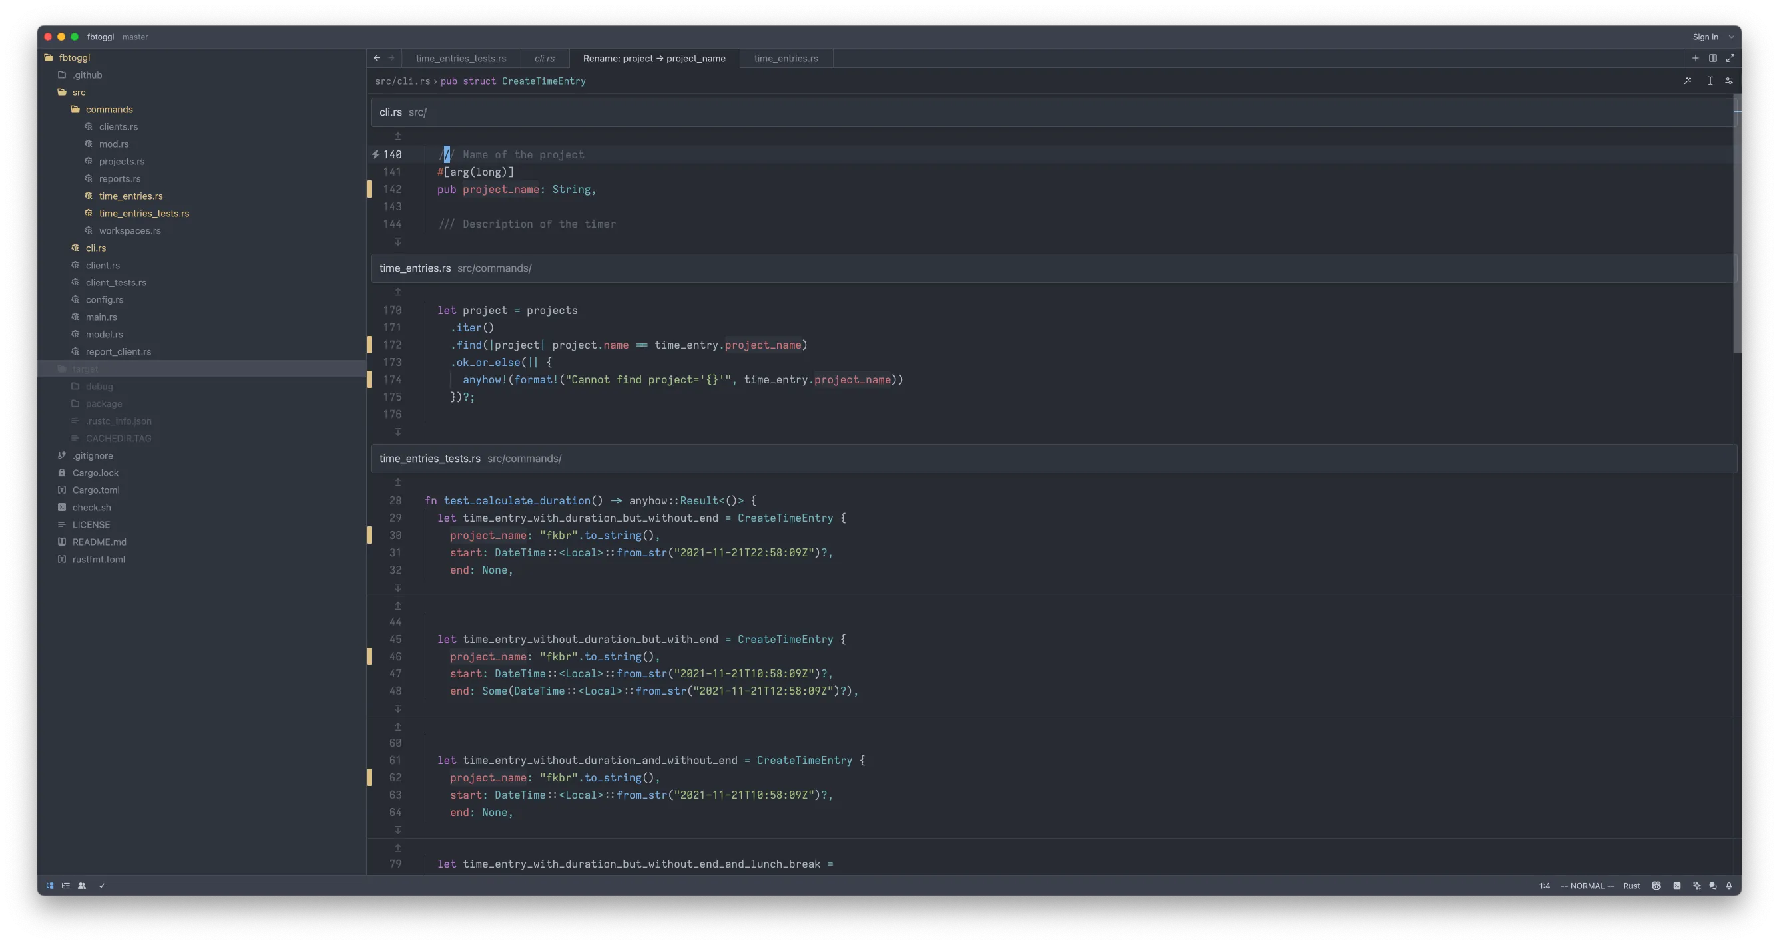The image size is (1779, 945).
Task: Open README.md in project tree
Action: pos(202,542)
